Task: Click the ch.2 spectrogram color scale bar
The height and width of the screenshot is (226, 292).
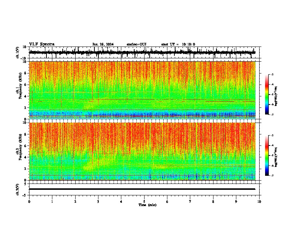Action: click(x=267, y=155)
